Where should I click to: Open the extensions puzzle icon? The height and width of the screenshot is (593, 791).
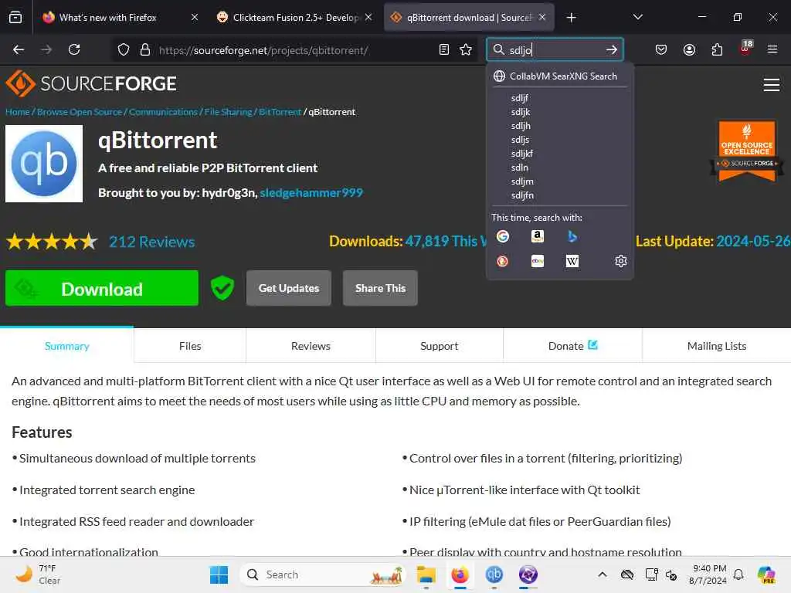click(x=717, y=49)
